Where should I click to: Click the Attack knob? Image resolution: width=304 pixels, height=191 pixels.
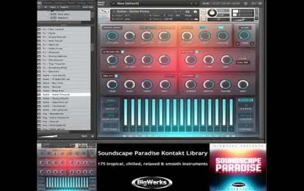click(112, 36)
